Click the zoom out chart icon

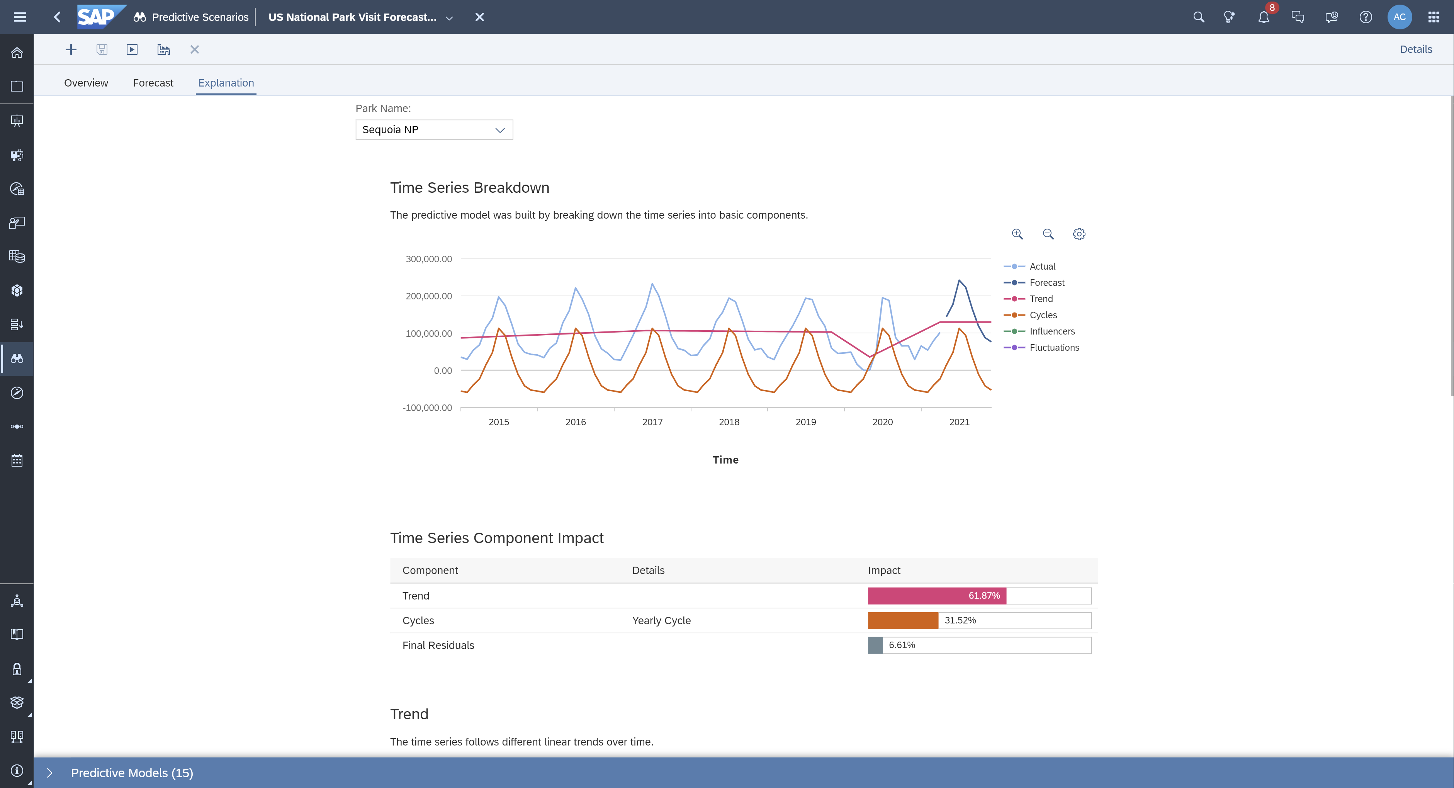1048,234
